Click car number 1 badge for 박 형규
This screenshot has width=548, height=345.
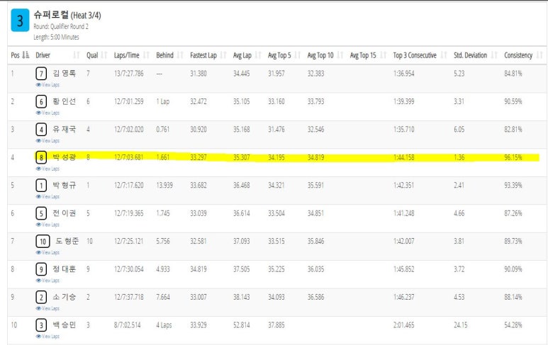(x=41, y=186)
